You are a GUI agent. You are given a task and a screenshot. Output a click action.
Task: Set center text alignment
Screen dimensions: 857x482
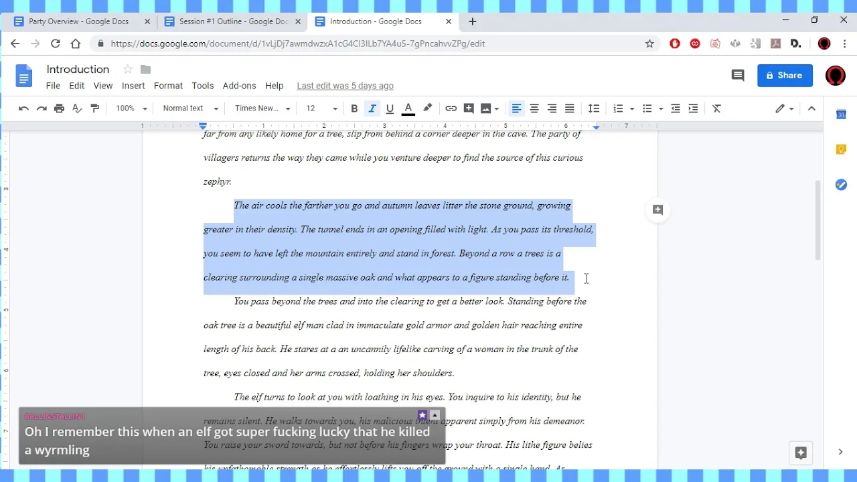[534, 108]
